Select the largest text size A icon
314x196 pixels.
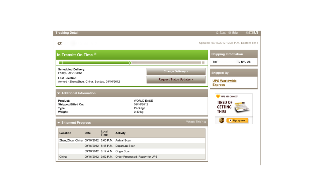(x=256, y=32)
